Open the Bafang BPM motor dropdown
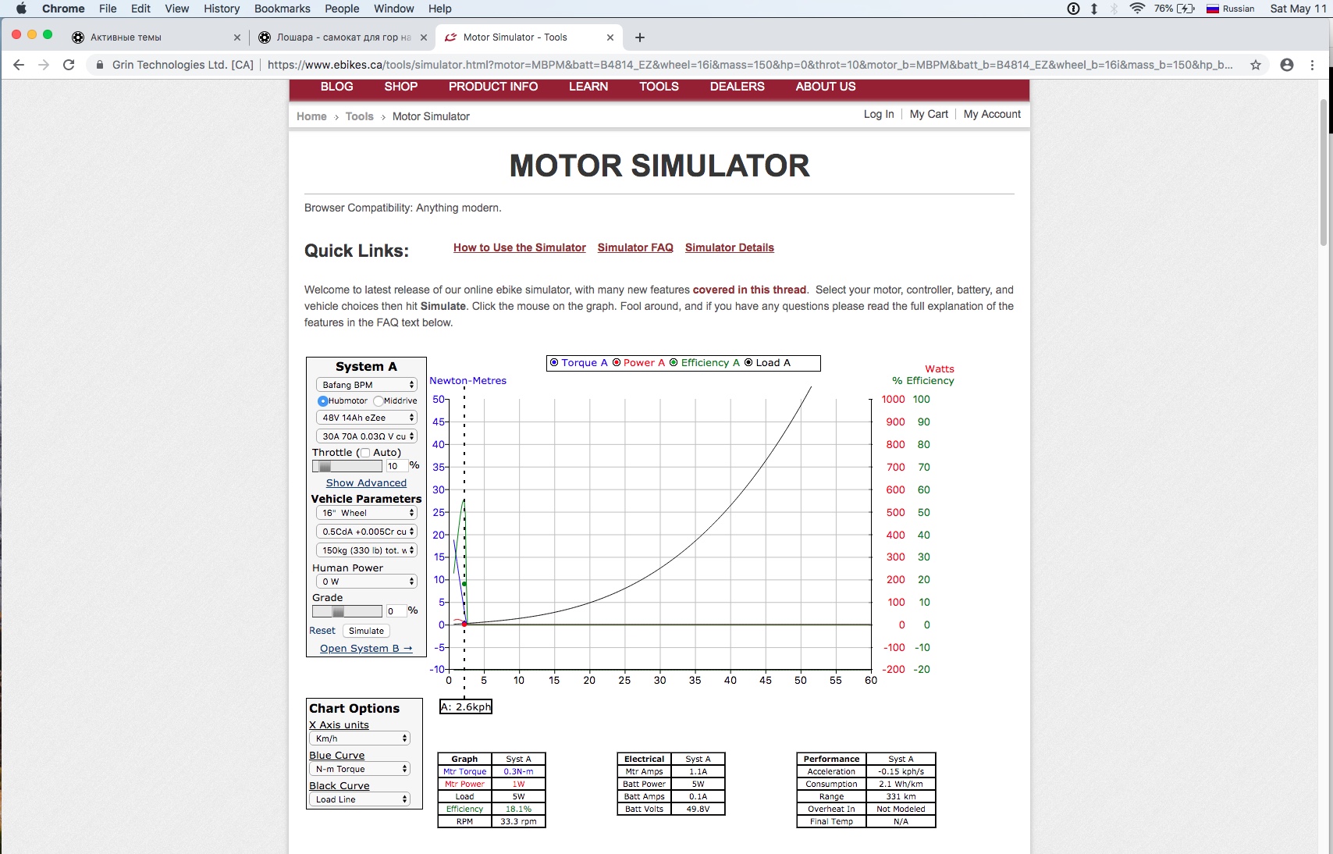The height and width of the screenshot is (854, 1333). [367, 385]
